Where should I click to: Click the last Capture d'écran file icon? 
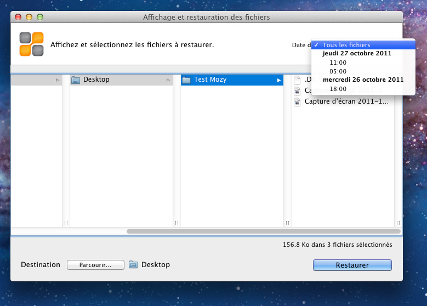(297, 102)
